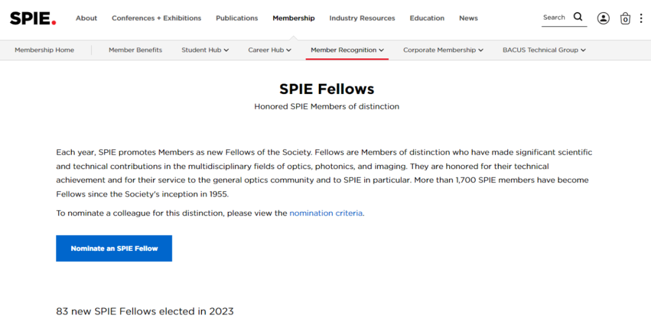
Task: Select the Publications menu item
Action: tap(237, 18)
